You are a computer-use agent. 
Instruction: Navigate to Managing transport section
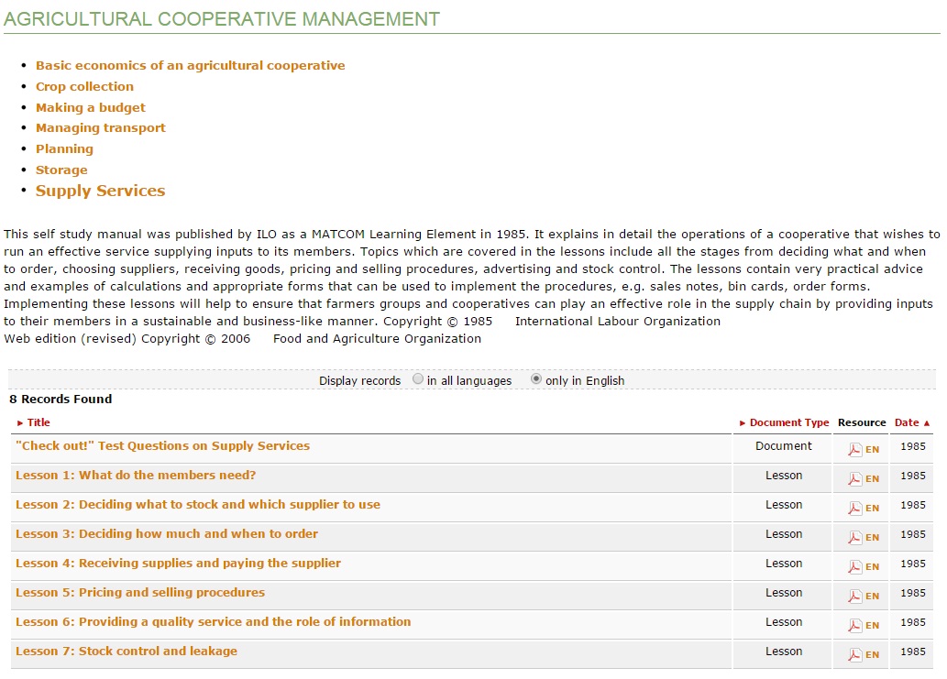tap(100, 127)
